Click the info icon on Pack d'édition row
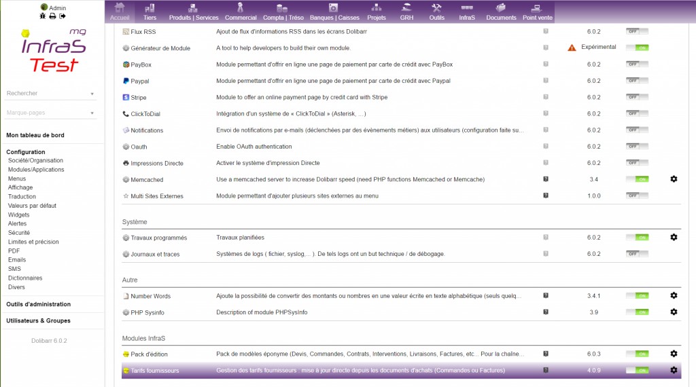Screen dimensions: 696x387 click(546, 354)
